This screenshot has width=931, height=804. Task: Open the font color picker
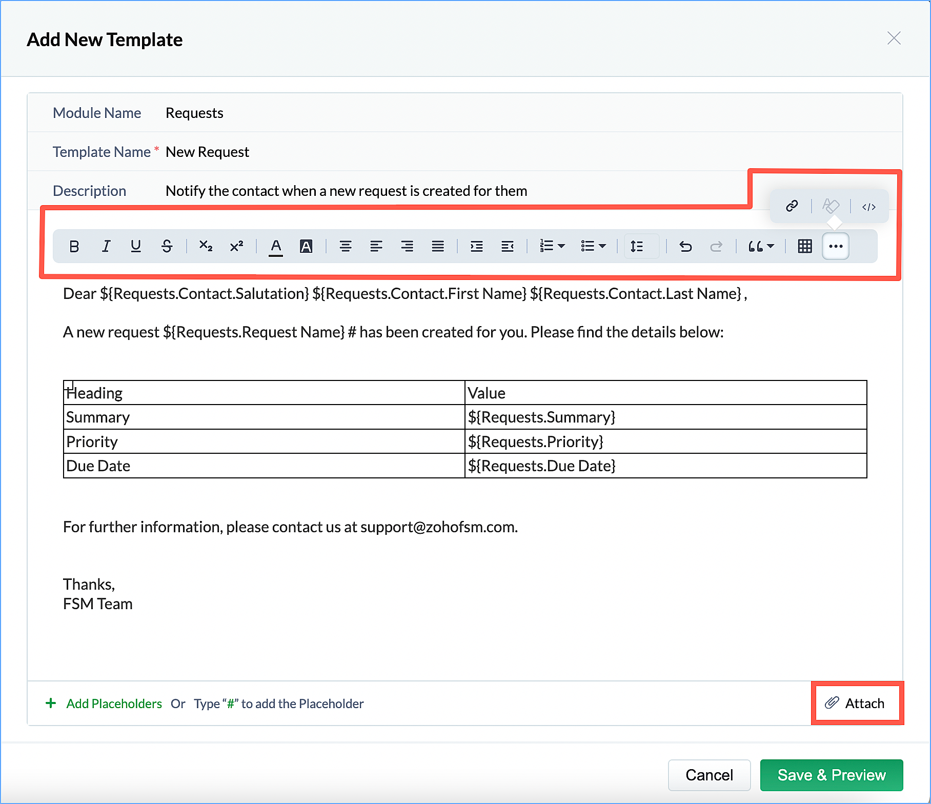[276, 247]
